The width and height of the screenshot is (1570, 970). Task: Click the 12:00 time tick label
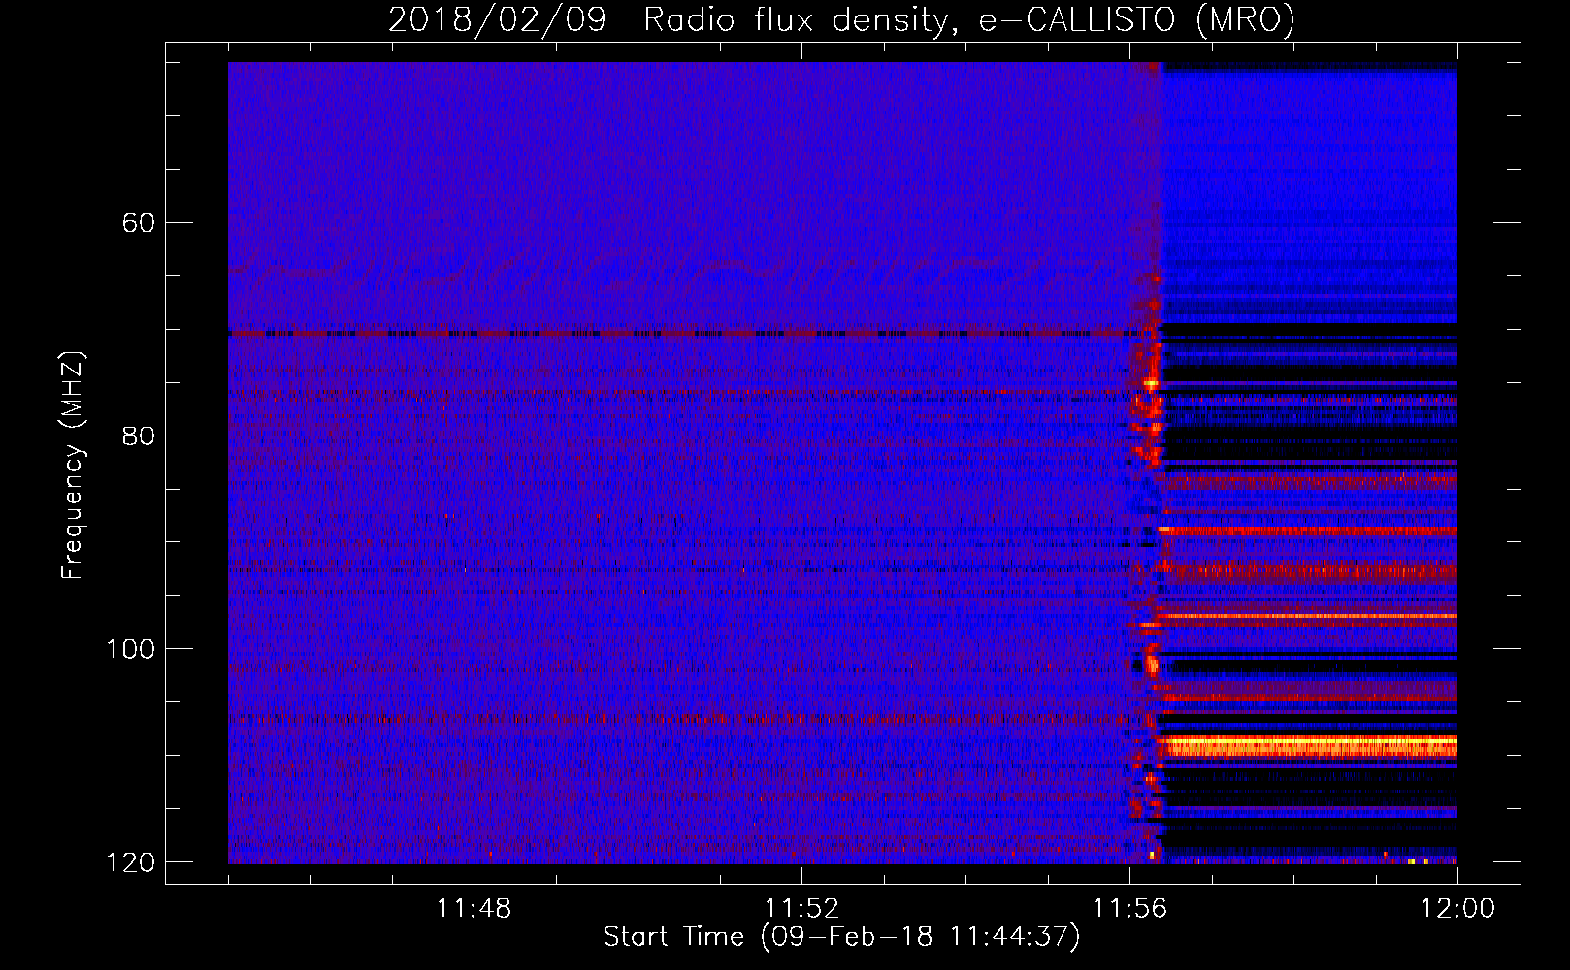1457,909
